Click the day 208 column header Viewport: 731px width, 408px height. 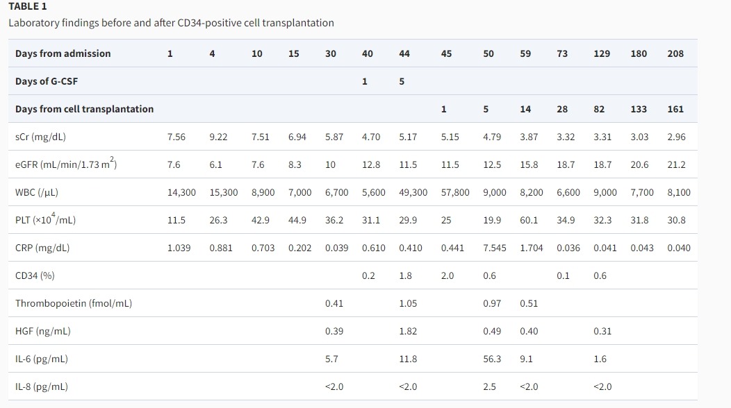(675, 53)
